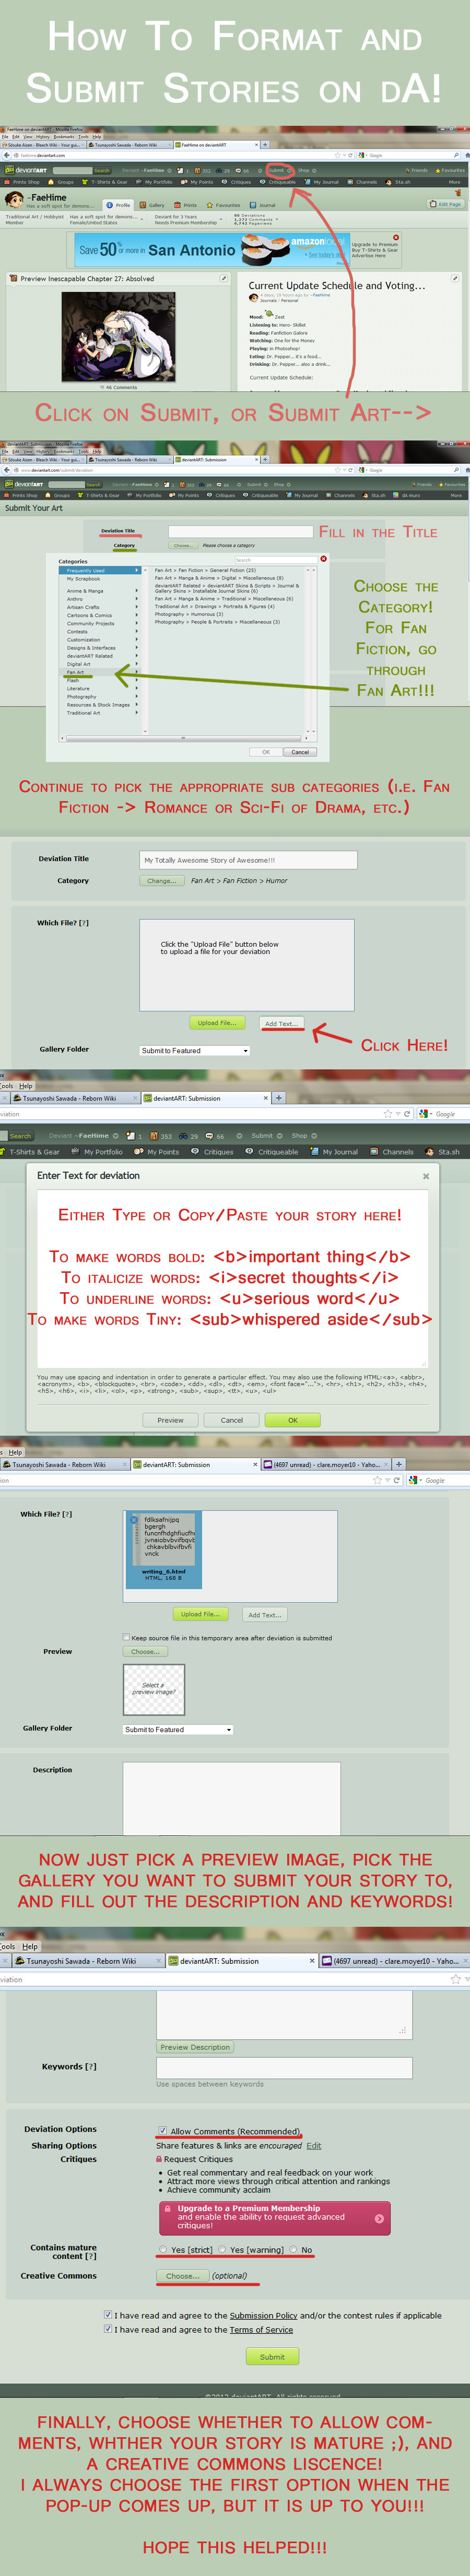Open Gallery Folder dropdown under preview image placeholder
470x2576 pixels.
(x=178, y=1730)
